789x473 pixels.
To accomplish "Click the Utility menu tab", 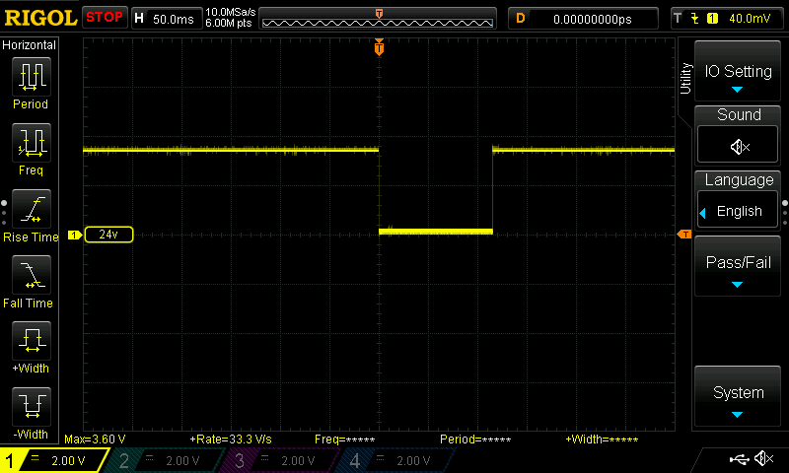I will 685,78.
